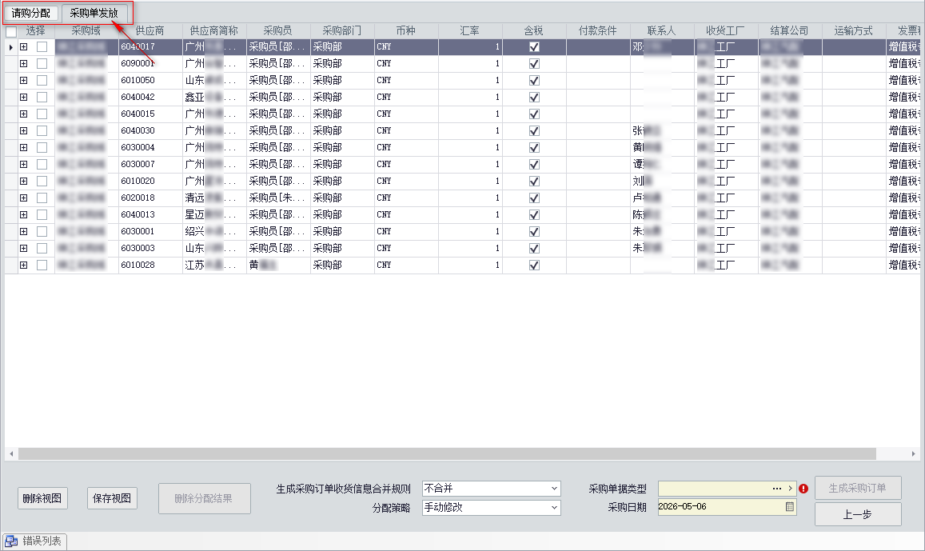Expand the row for supplier 6020018
The width and height of the screenshot is (925, 551).
pos(24,198)
